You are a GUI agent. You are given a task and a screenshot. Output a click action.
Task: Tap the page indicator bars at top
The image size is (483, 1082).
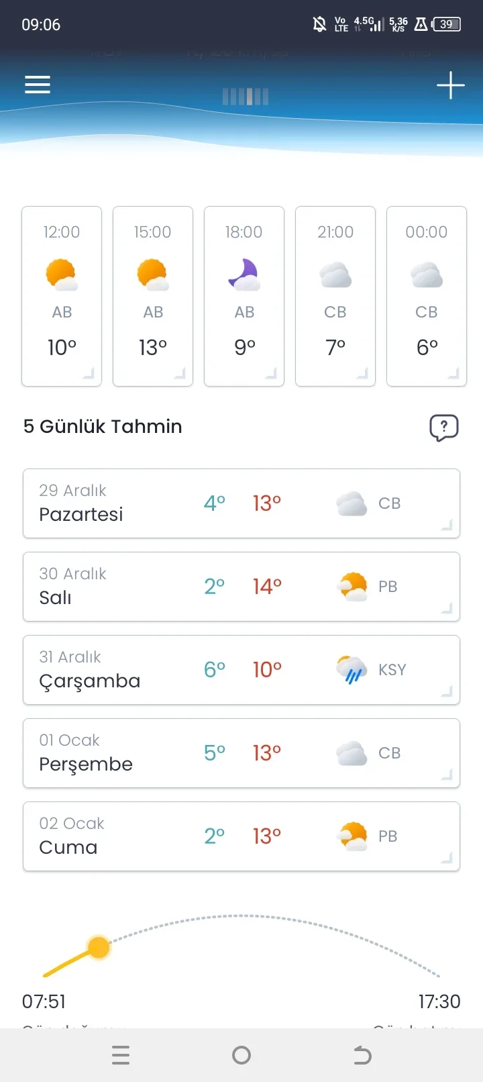(246, 97)
